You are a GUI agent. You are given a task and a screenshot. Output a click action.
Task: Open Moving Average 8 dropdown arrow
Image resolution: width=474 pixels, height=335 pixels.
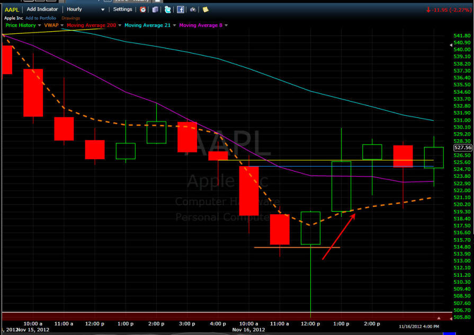[x=226, y=25]
